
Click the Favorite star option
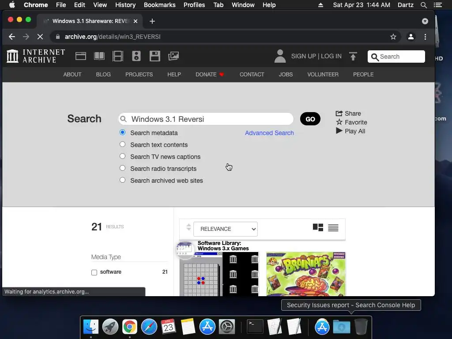[351, 122]
